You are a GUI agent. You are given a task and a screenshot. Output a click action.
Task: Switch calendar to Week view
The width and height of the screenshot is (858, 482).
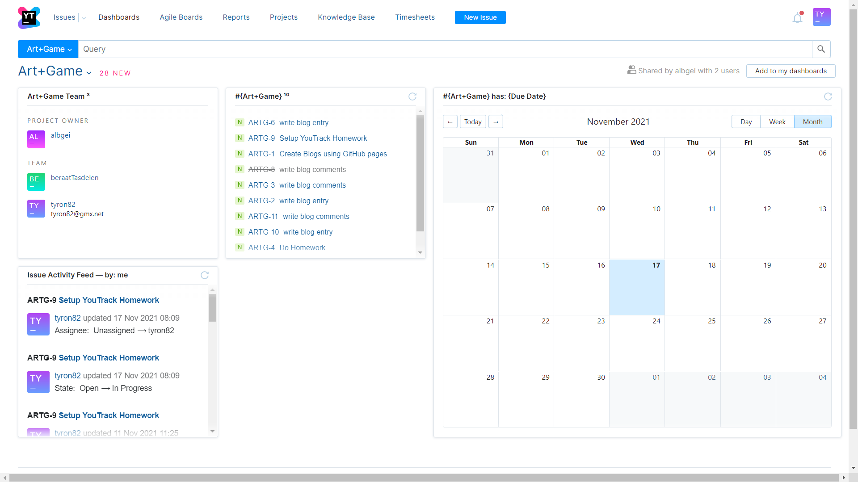point(777,122)
